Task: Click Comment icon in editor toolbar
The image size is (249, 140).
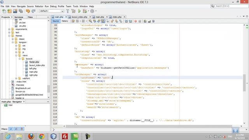Action: click(x=145, y=21)
